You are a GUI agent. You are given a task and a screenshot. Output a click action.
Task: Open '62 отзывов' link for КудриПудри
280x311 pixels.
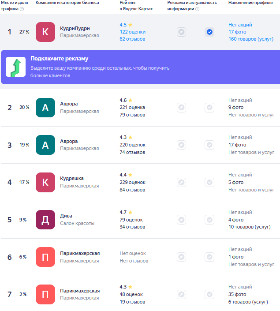click(132, 39)
